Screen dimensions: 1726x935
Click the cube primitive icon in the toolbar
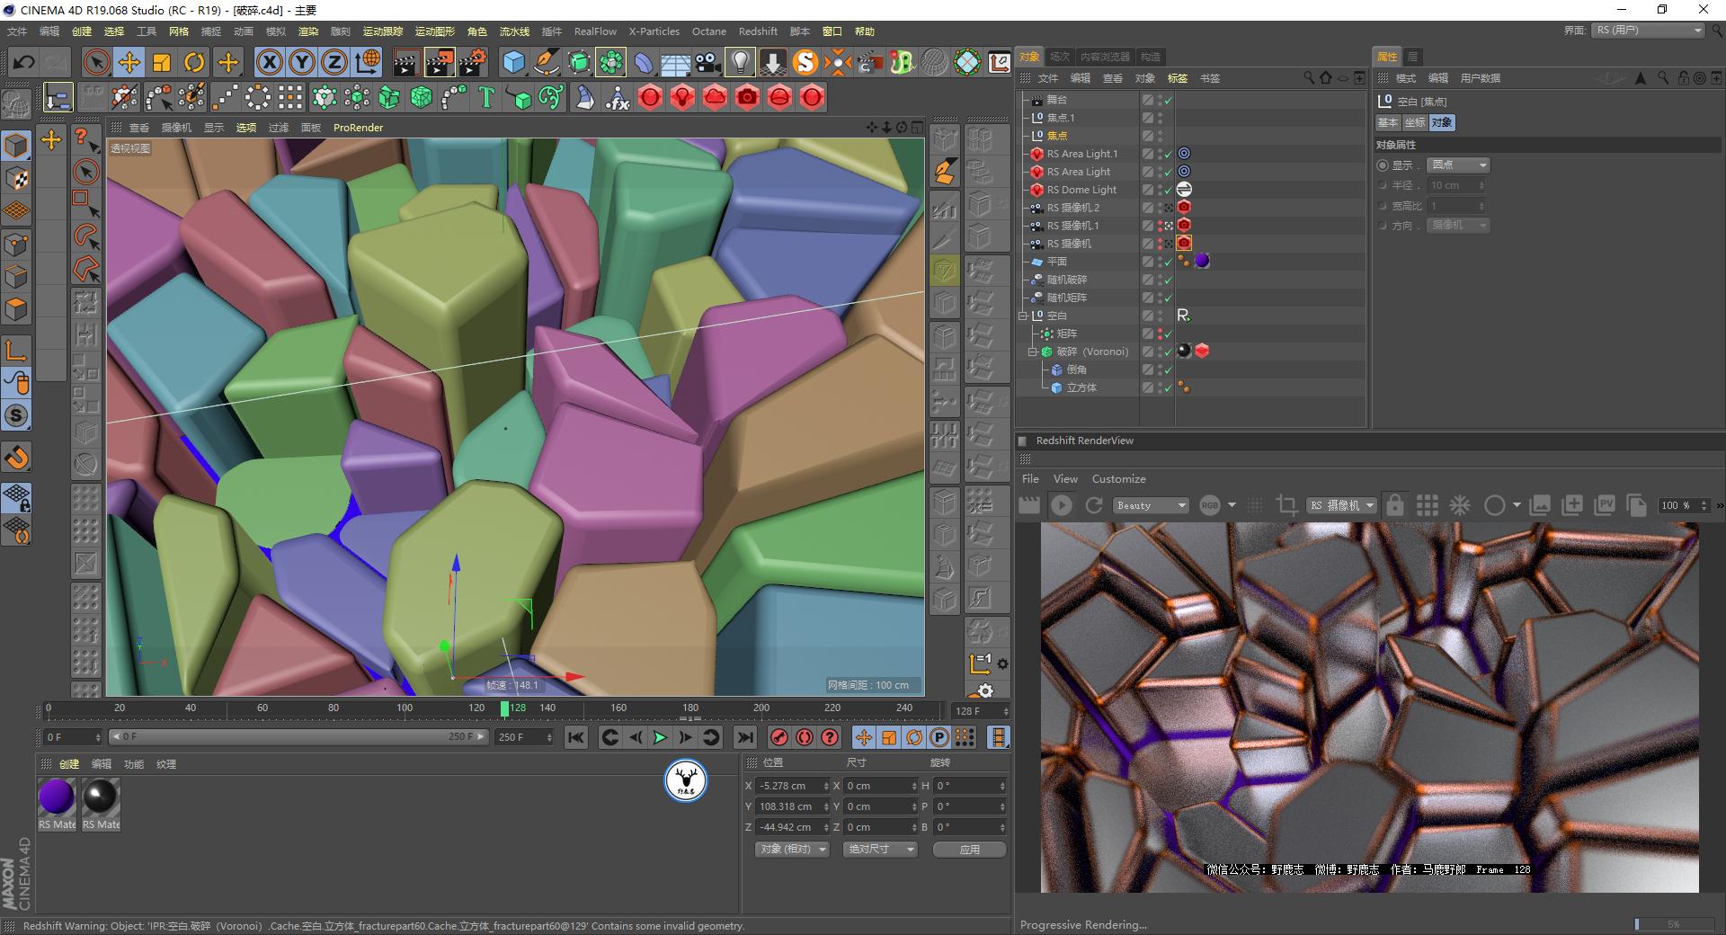[x=513, y=62]
